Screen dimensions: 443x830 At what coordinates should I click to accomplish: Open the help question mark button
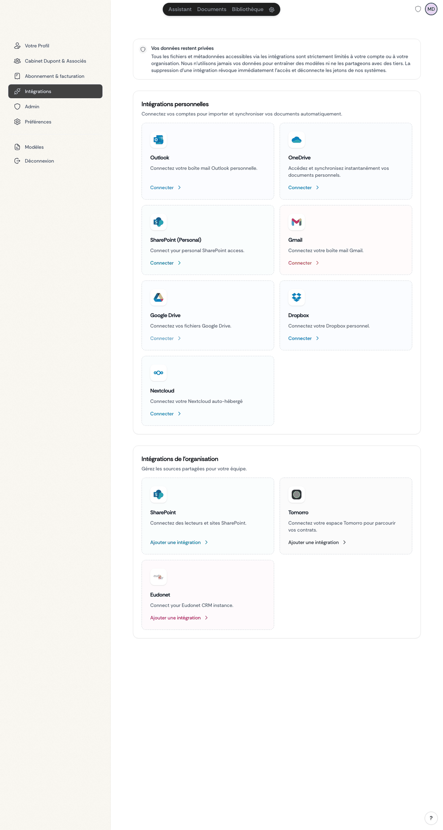pyautogui.click(x=431, y=818)
